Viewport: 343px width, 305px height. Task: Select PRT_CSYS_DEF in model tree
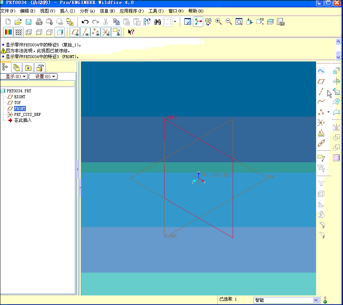(27, 114)
